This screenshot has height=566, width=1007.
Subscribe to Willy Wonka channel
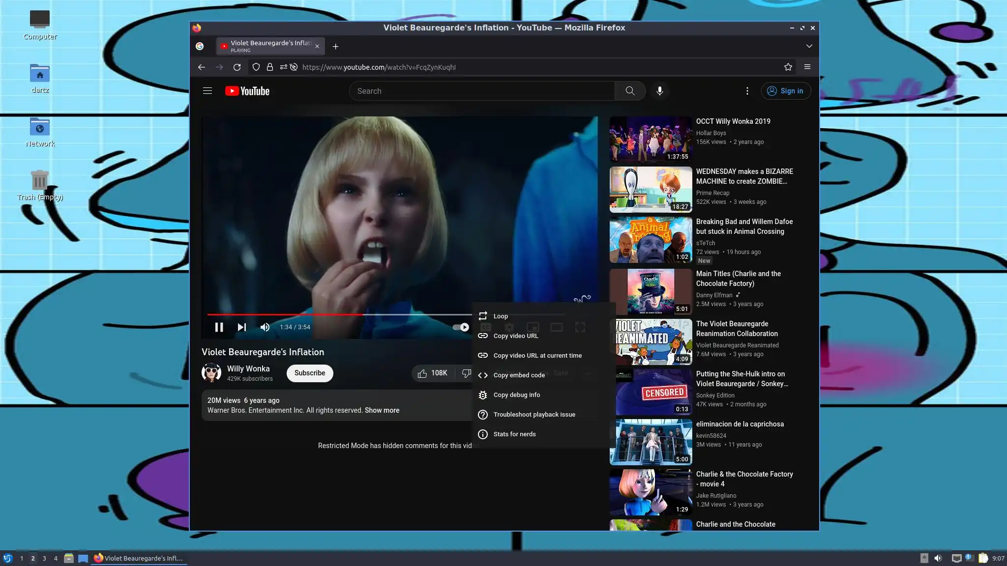(310, 373)
